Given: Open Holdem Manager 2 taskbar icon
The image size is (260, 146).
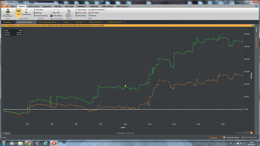Looking at the screenshot, I should (x=54, y=143).
